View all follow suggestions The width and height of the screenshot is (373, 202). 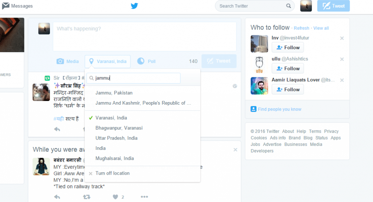point(321,28)
